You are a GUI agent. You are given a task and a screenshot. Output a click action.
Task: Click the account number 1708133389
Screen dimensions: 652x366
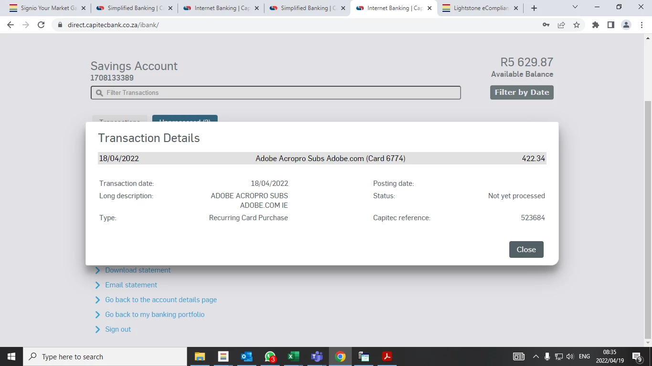pos(112,78)
